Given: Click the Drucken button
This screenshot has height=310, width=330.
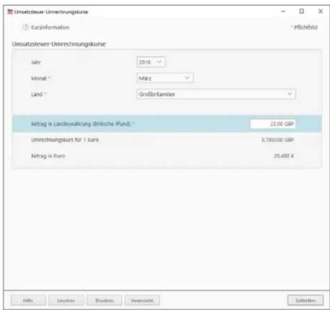Looking at the screenshot, I should tap(104, 300).
